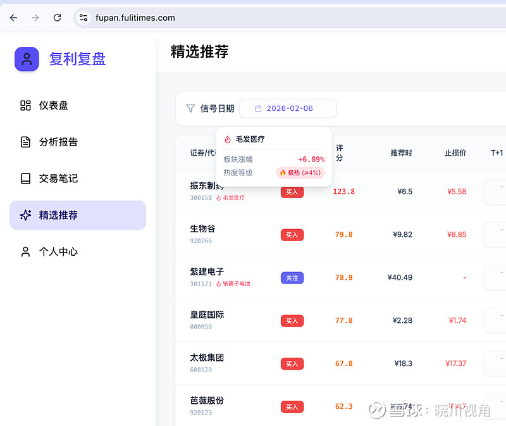Click 关注 badge for 紫建电子
The height and width of the screenshot is (426, 506).
coord(292,278)
